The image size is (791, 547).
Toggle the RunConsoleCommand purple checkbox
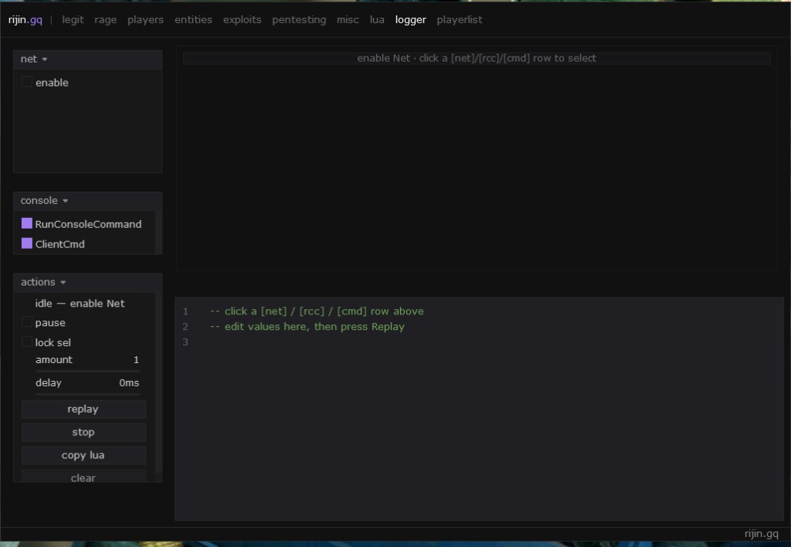[27, 223]
